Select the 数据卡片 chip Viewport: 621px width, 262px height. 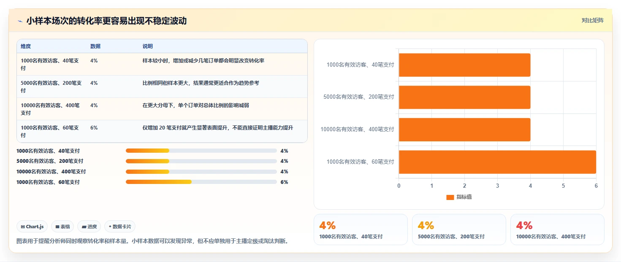120,227
